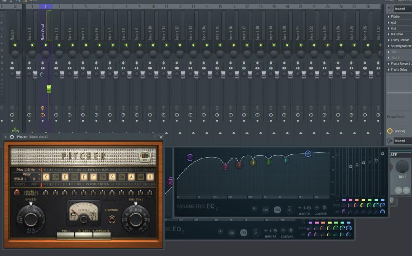
Task: Click the HQ button on front Parametric EQ 2
Action: tap(277, 209)
